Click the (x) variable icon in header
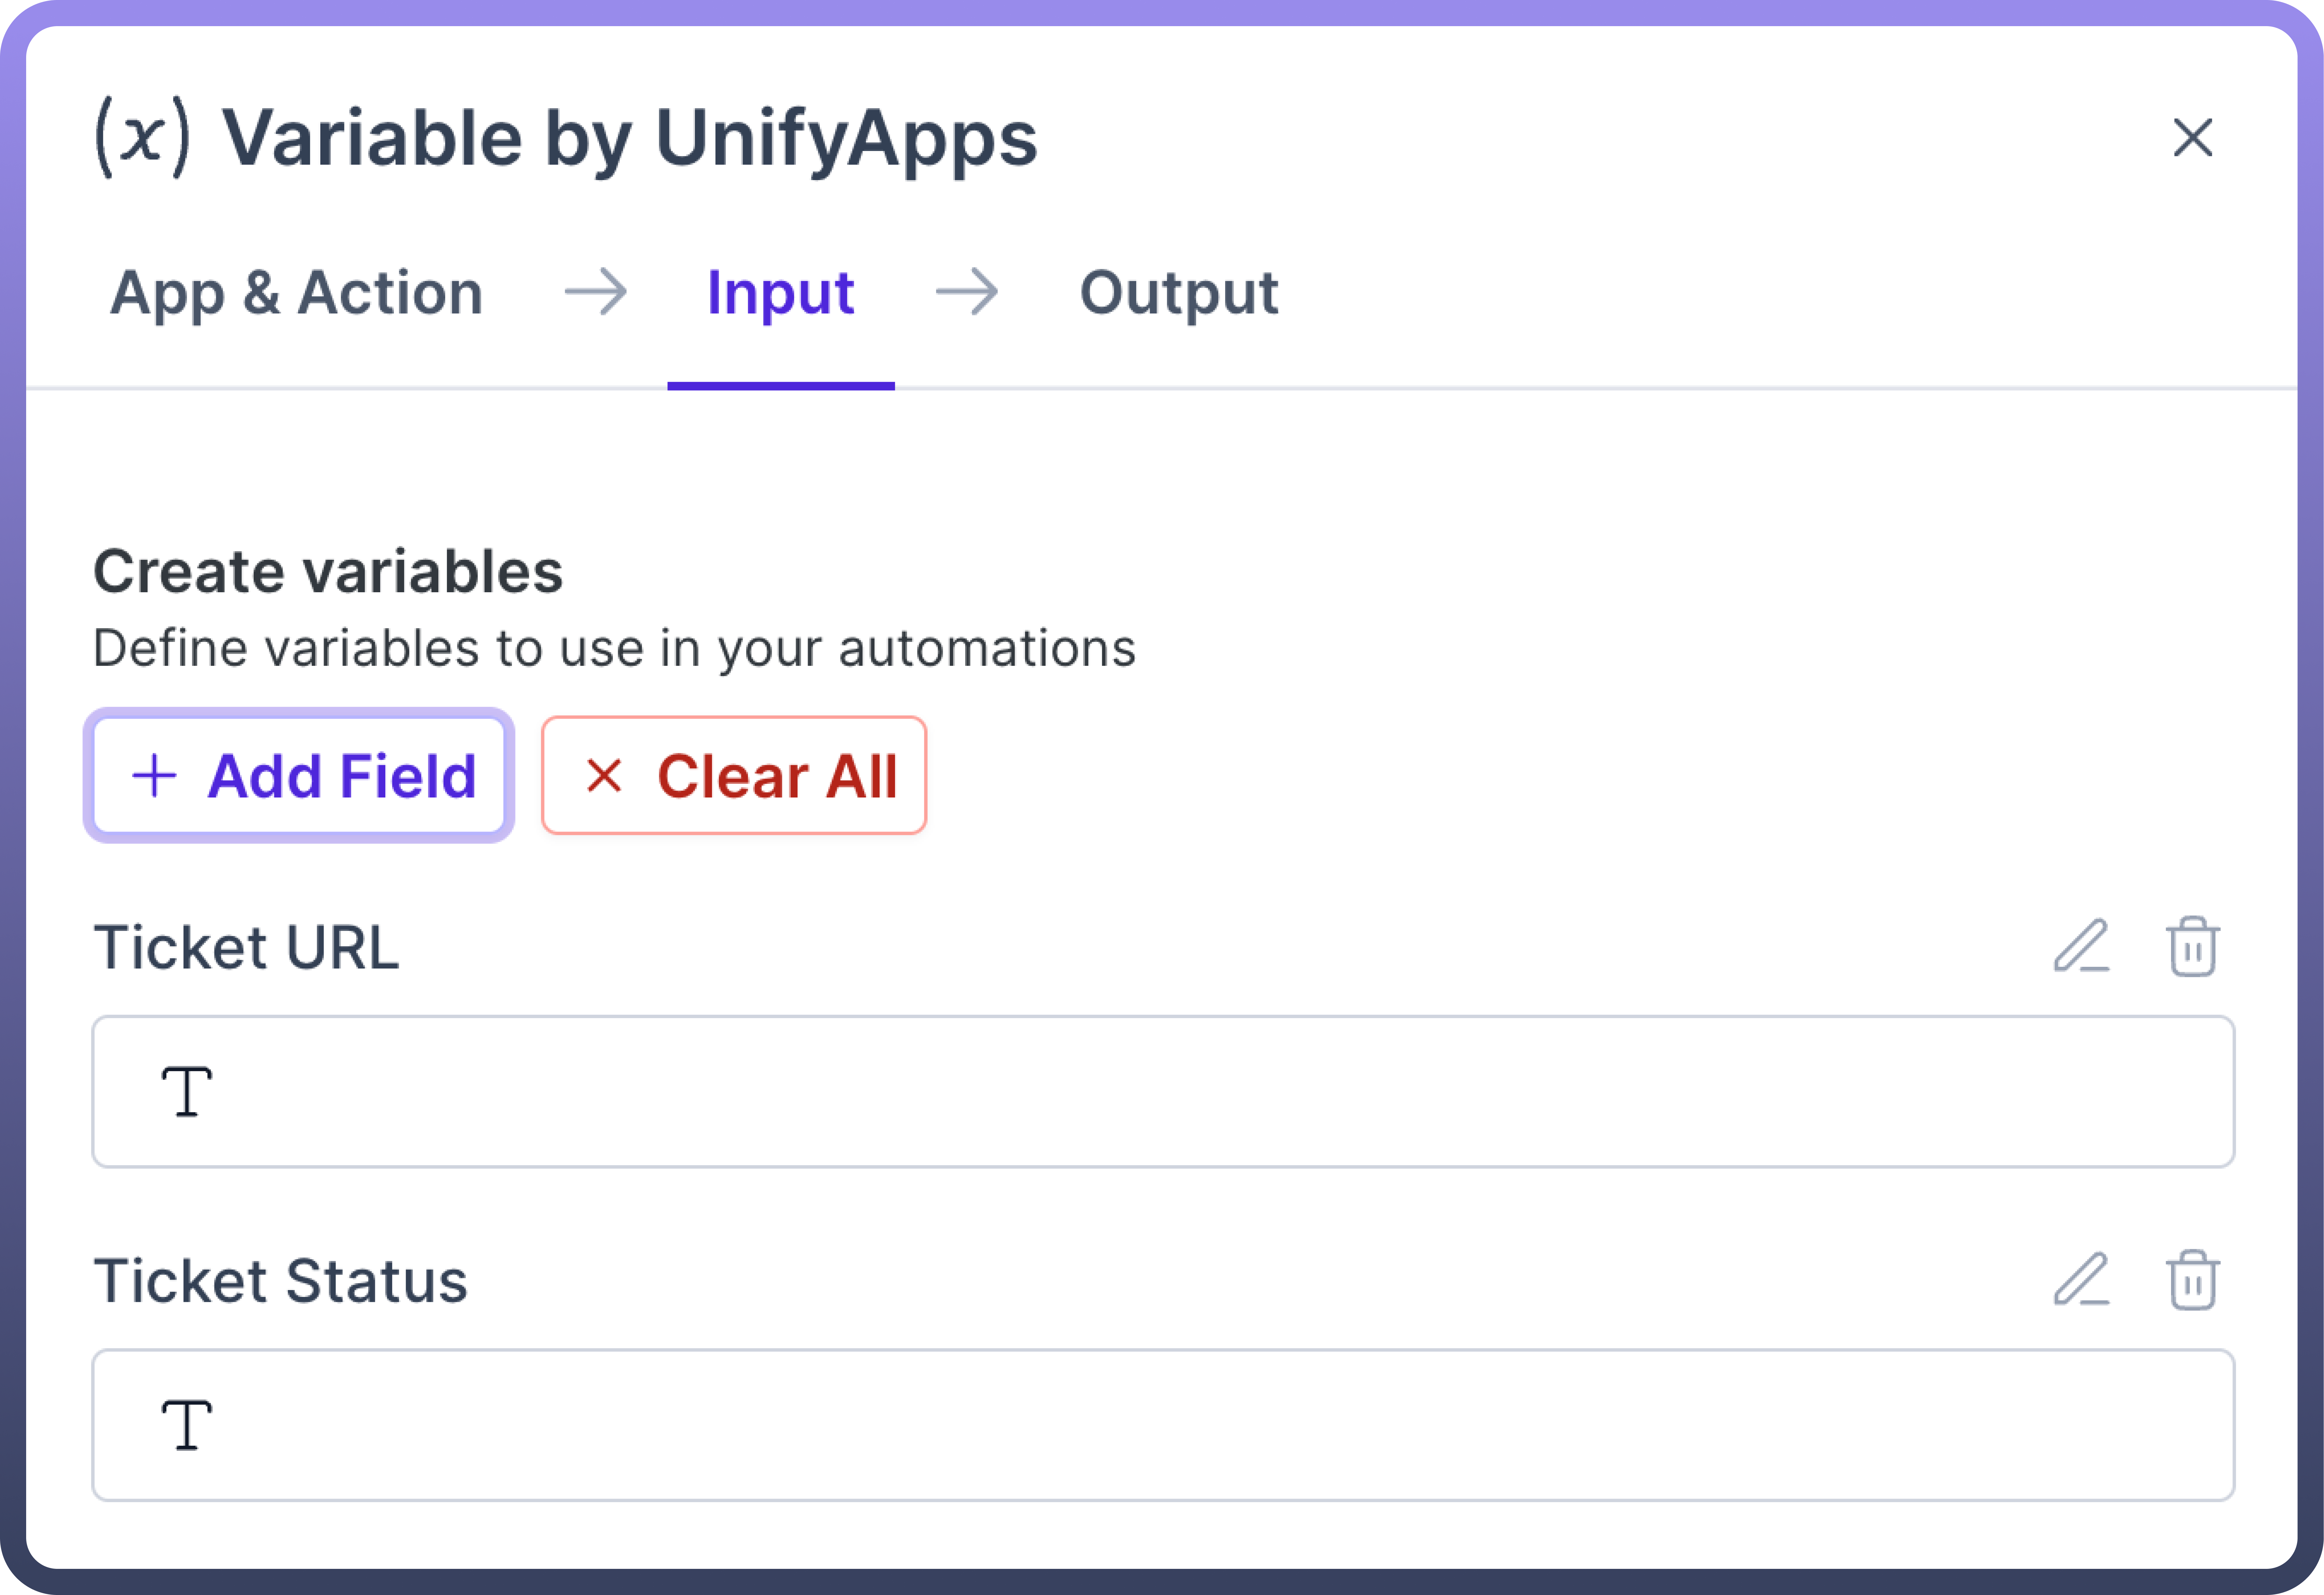2324x1595 pixels. pos(142,137)
